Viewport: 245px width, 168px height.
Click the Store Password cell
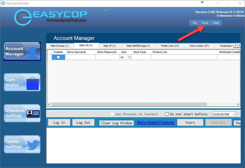coord(107,57)
